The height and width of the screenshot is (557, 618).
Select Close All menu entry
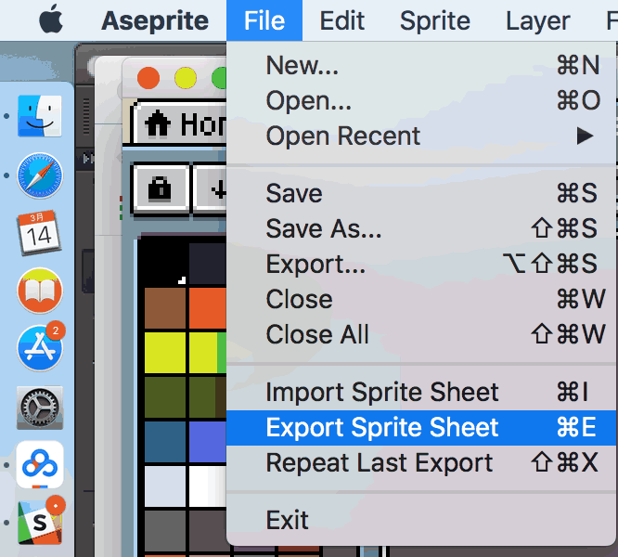[x=421, y=334]
